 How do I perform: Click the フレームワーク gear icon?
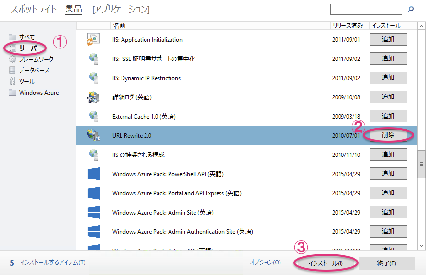click(12, 59)
